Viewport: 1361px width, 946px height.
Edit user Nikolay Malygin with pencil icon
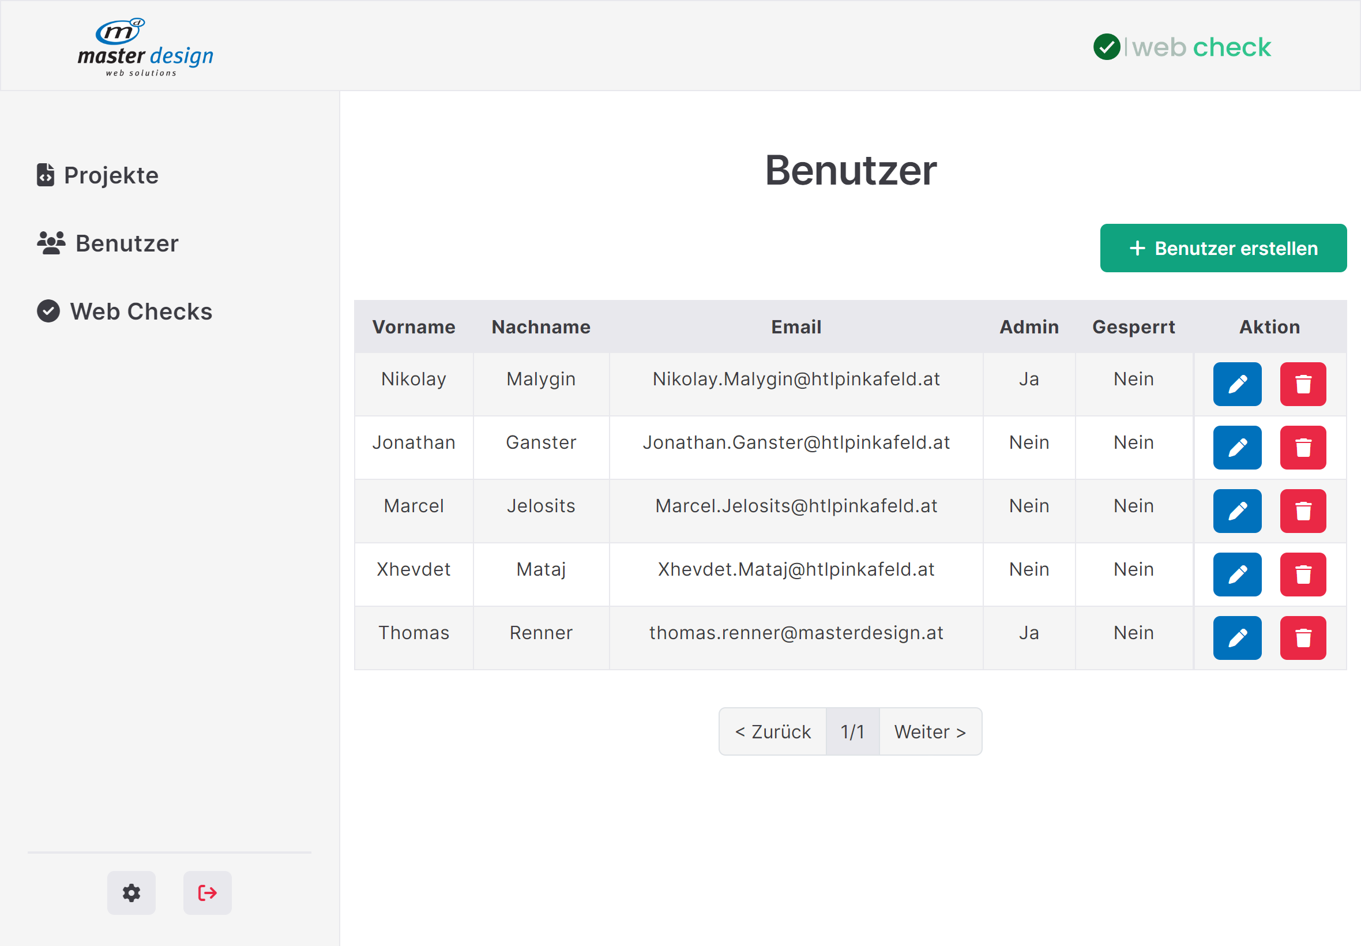[x=1236, y=384]
